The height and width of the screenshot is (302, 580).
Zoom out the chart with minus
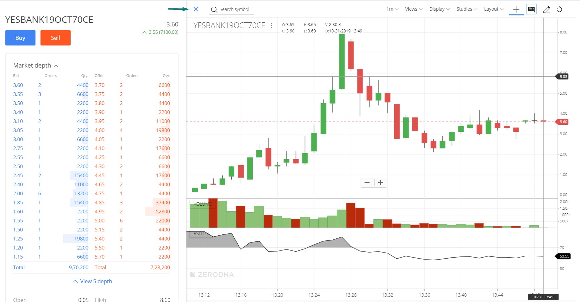click(x=367, y=183)
